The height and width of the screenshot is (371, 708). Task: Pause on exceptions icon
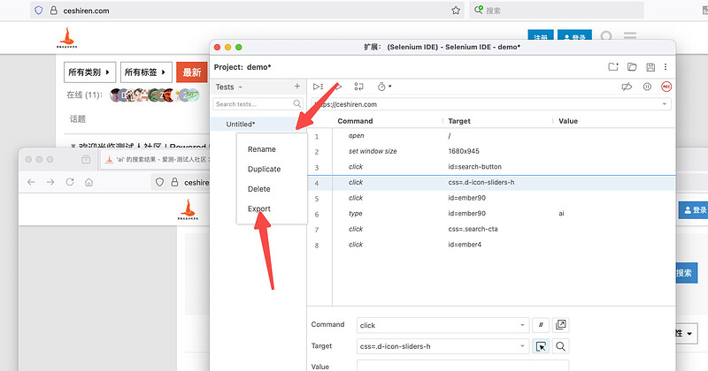pos(647,87)
